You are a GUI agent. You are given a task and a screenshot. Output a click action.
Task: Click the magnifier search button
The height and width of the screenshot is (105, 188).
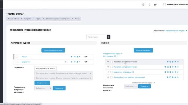[x=108, y=37]
